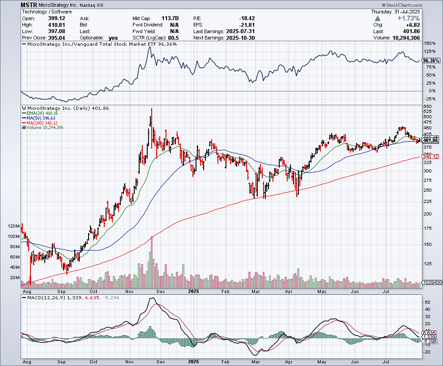Screen dimensions: 443x366
Task: Click the gray up-triangle change indicator
Action: (378, 18)
